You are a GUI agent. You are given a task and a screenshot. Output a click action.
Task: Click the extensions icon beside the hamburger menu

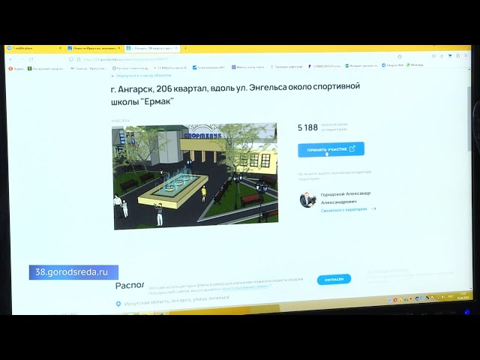point(458,55)
